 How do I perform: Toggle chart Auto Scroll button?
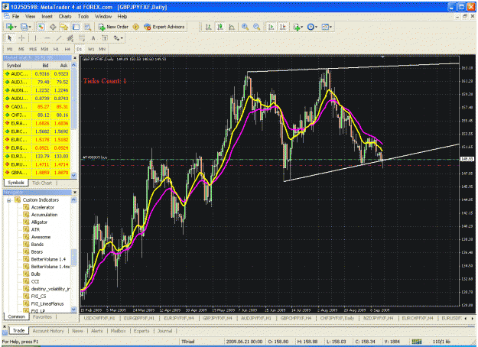[x=271, y=27]
